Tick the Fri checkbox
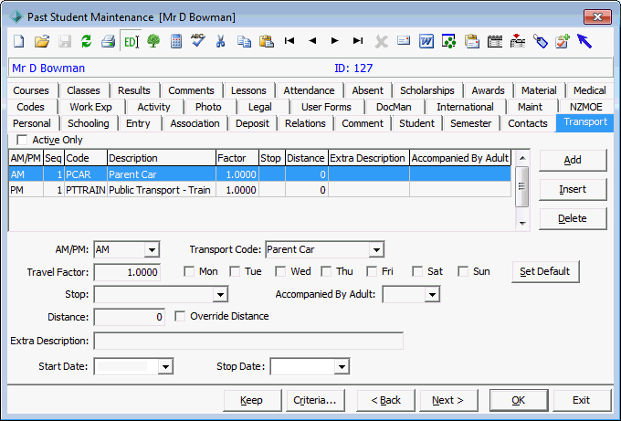Viewport: 621px width, 421px height. click(372, 271)
